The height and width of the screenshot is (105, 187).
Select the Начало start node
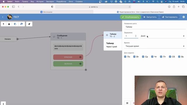coord(8,39)
